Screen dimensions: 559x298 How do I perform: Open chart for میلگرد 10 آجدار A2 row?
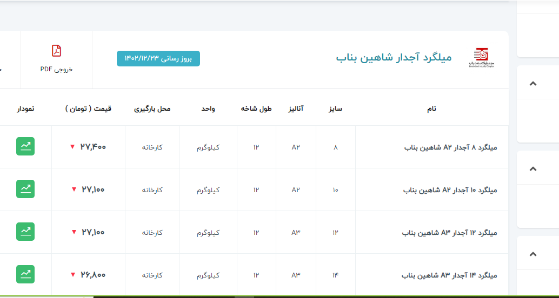[x=25, y=189]
